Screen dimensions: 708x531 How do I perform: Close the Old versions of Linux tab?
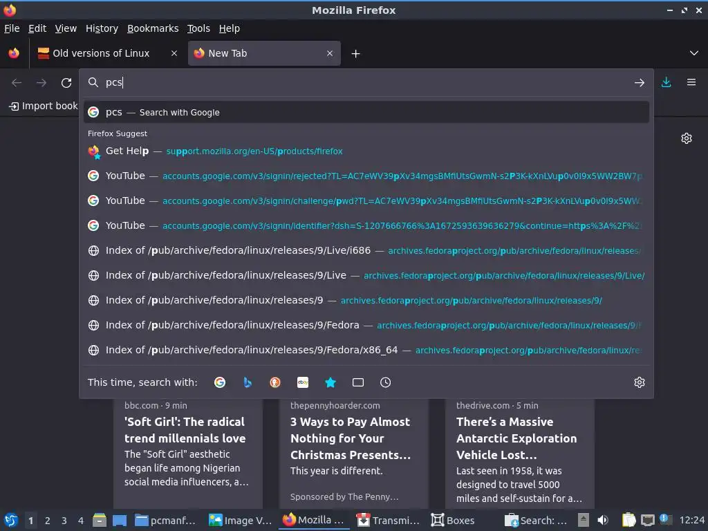point(174,53)
